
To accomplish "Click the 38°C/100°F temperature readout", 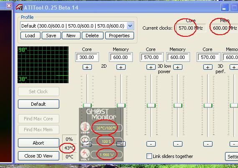I will [106, 128].
